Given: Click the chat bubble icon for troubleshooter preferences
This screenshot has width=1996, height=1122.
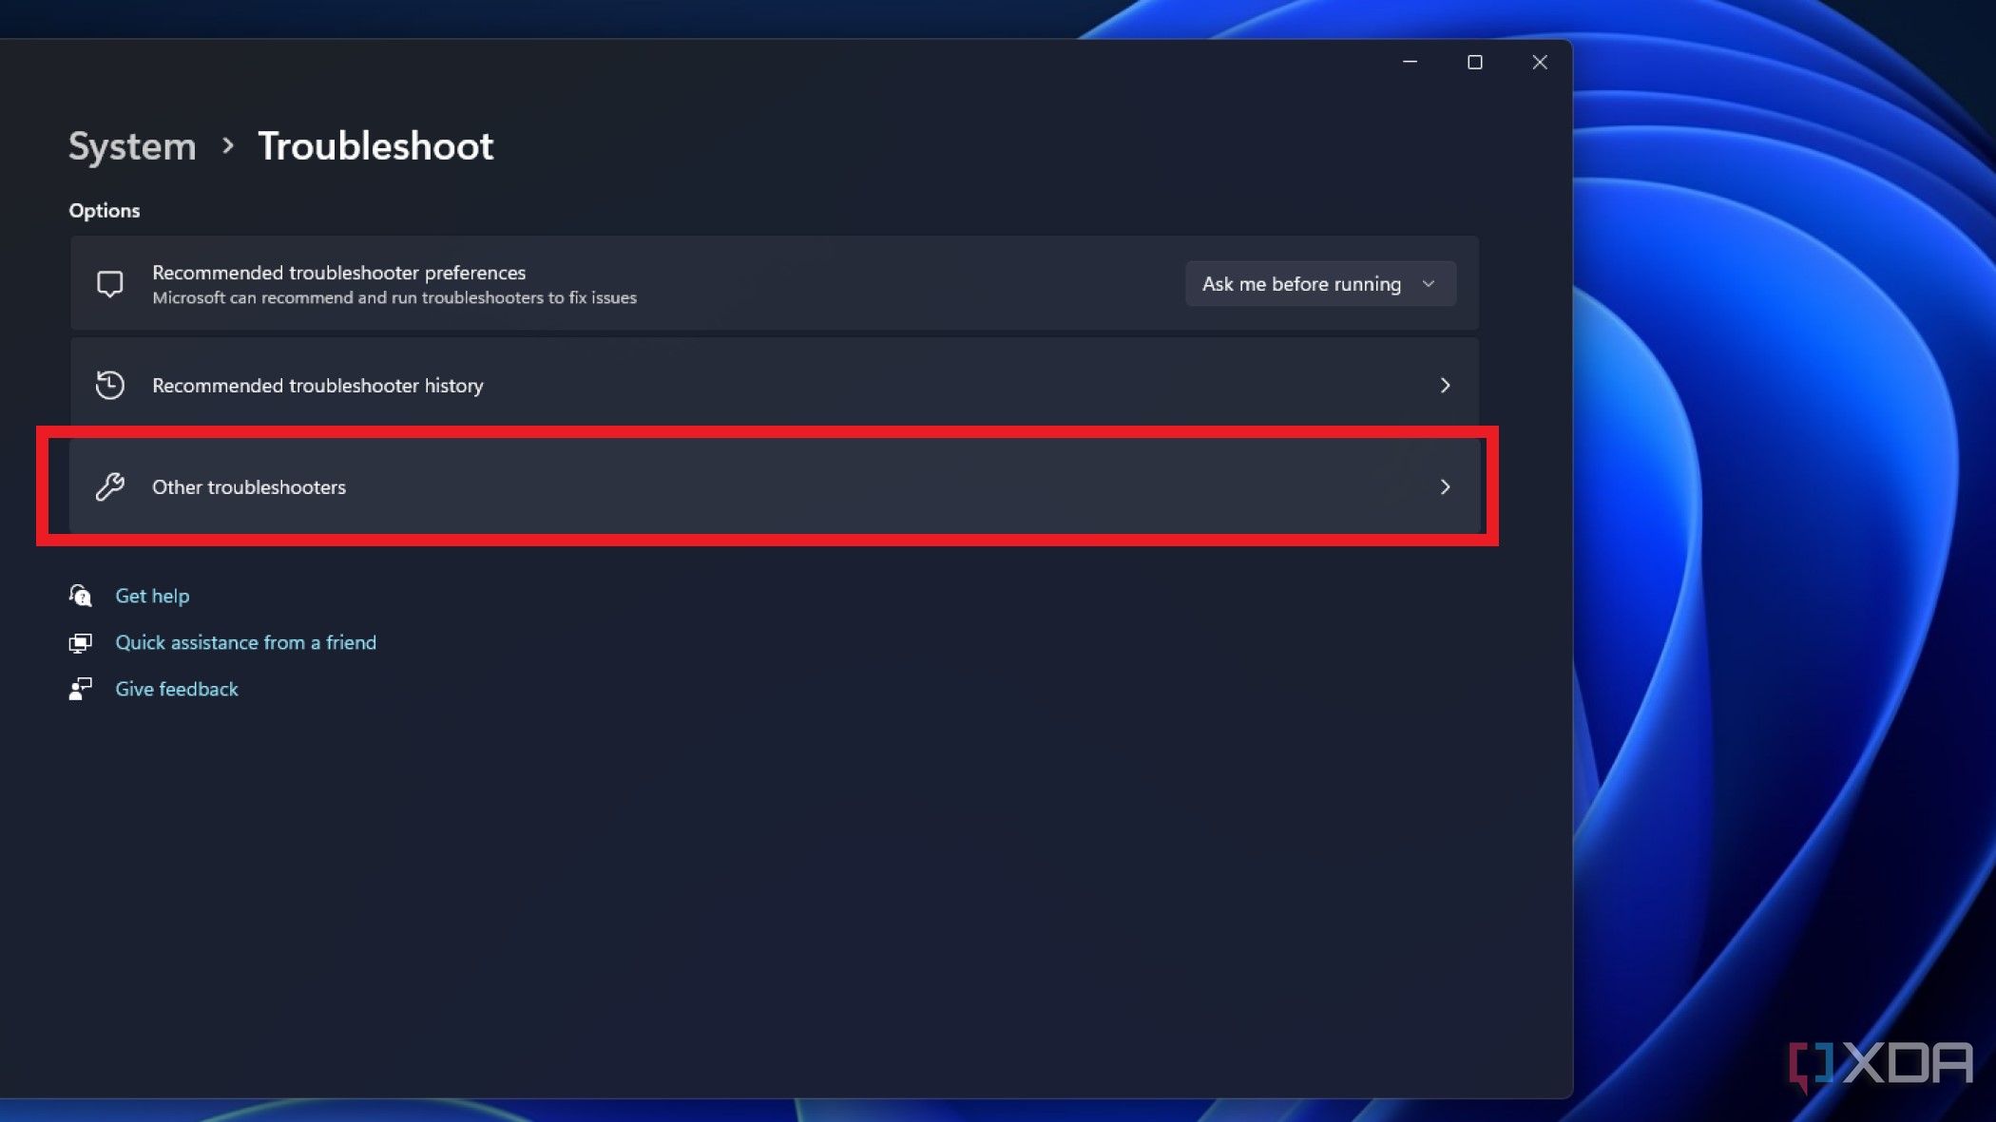Looking at the screenshot, I should (109, 283).
